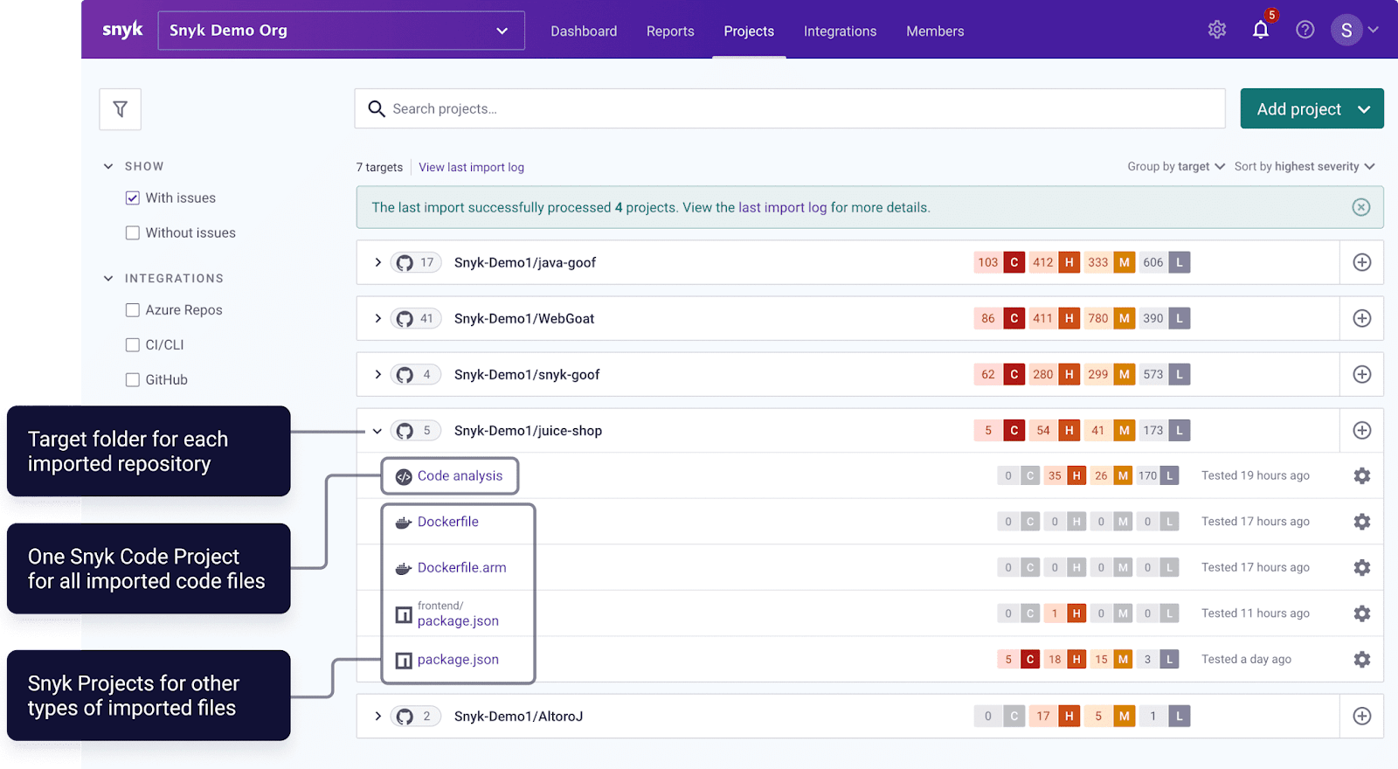This screenshot has height=769, width=1398.
Task: Expand the Snyk-Demo1/WebGoat target
Action: (x=377, y=318)
